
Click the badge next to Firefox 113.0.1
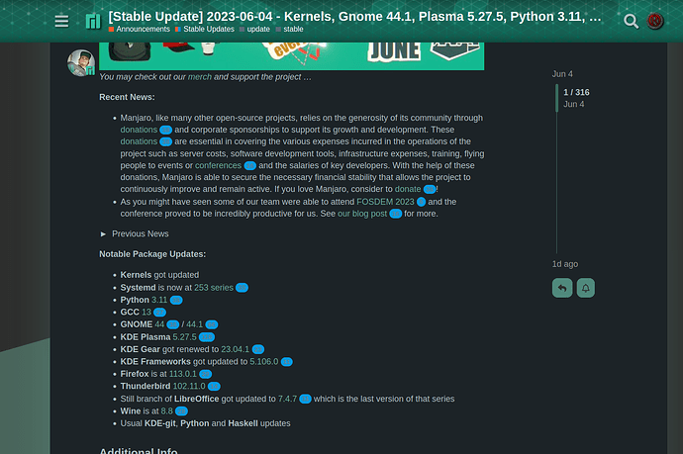(205, 375)
